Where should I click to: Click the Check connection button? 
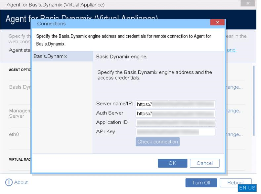[157, 142]
